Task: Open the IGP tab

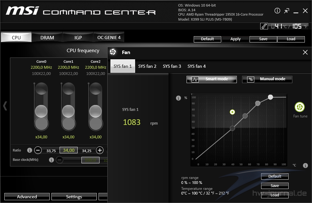Action: (78, 37)
